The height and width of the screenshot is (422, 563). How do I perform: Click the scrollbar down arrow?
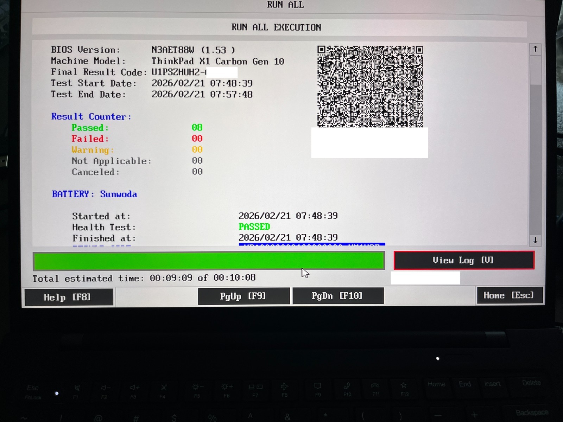[535, 240]
